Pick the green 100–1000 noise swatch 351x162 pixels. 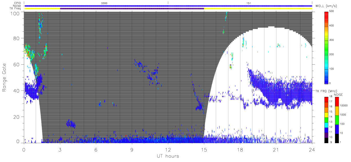click(x=337, y=120)
